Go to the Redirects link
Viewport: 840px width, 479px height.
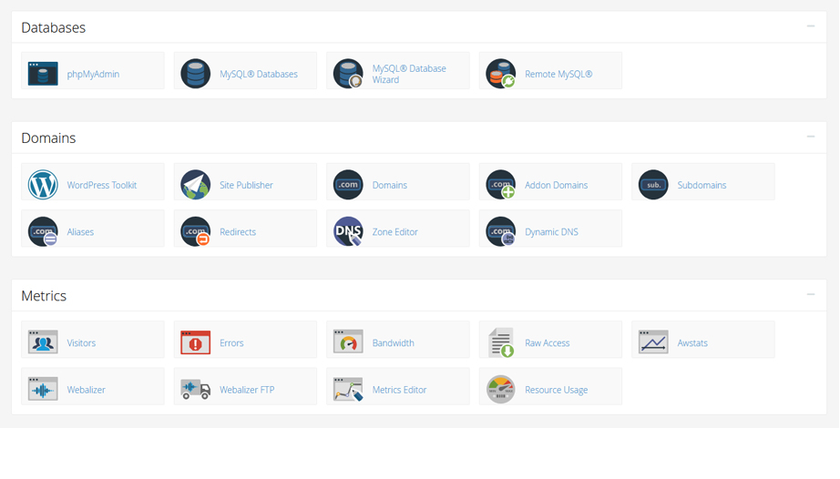pyautogui.click(x=237, y=232)
